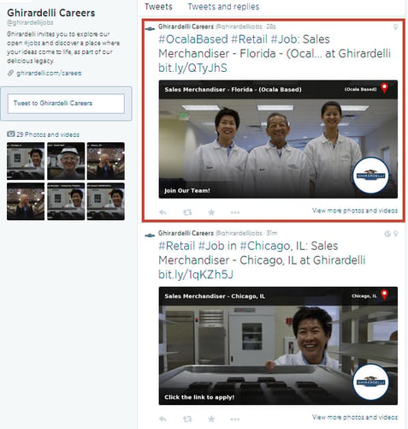Open more options on the Chicago tweet

(235, 419)
